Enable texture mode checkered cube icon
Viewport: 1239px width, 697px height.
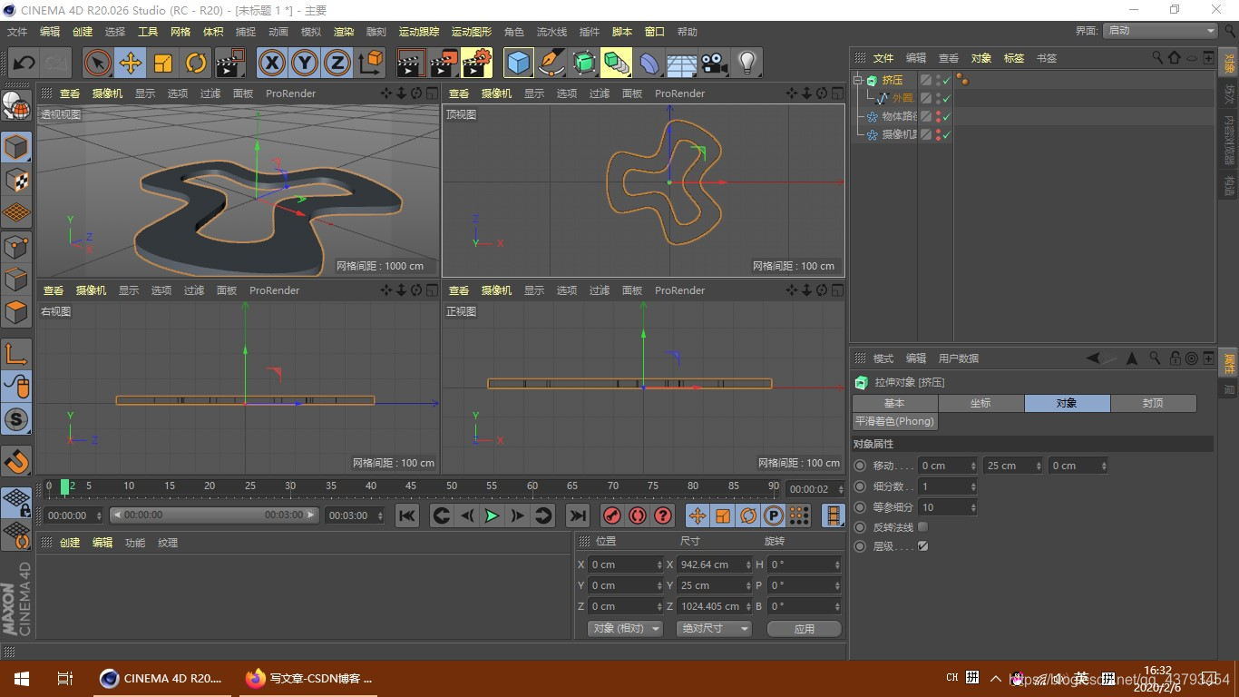click(x=16, y=181)
